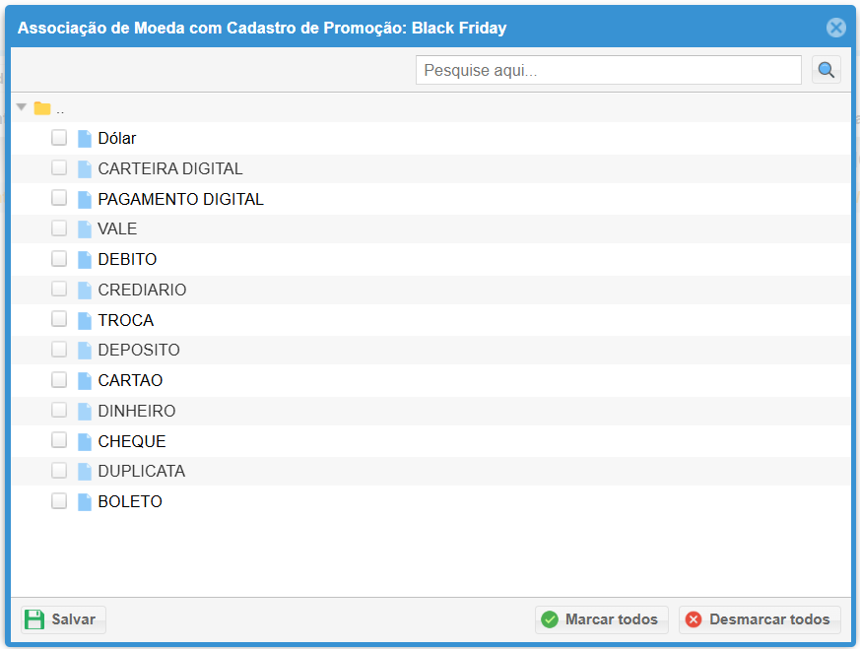Focus the Pesquise aqui search field
This screenshot has width=860, height=649.
[608, 70]
